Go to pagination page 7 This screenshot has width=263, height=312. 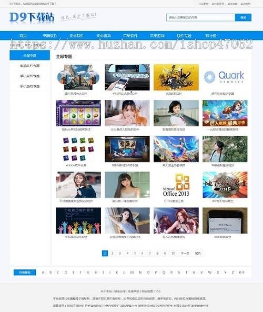pyautogui.click(x=150, y=253)
